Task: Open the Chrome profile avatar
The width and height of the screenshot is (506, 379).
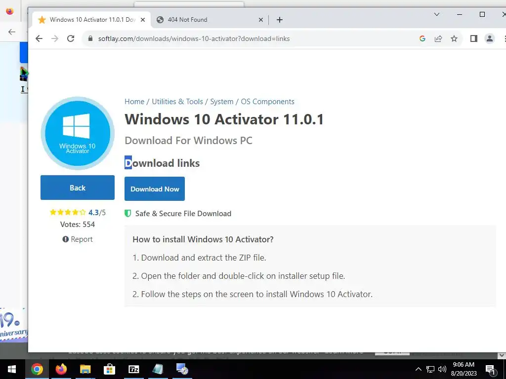Action: [490, 38]
